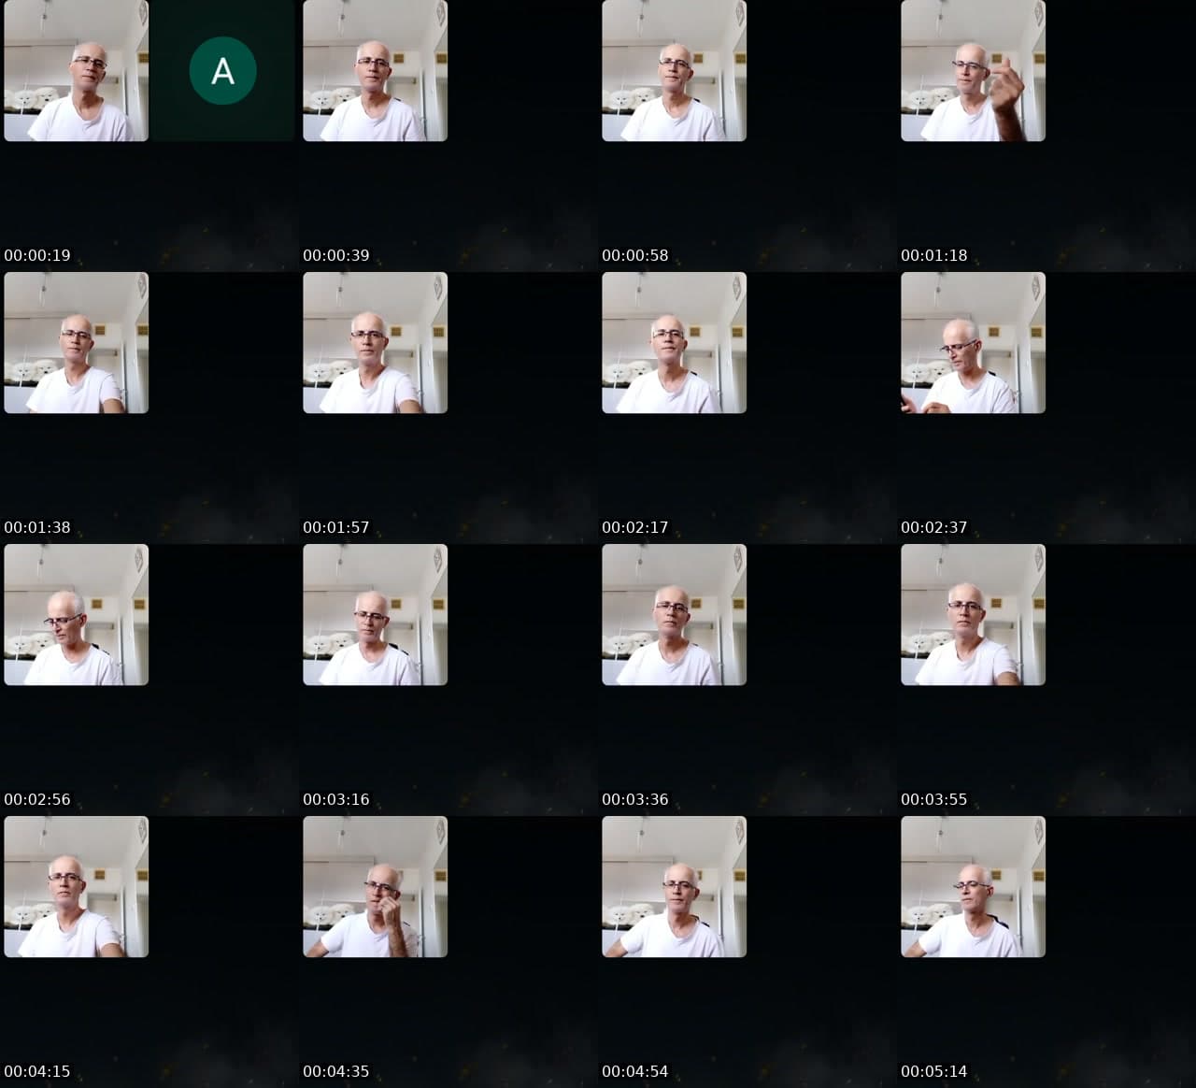Click the timestamp text 00:03:36
Viewport: 1196px width, 1088px height.
click(635, 799)
